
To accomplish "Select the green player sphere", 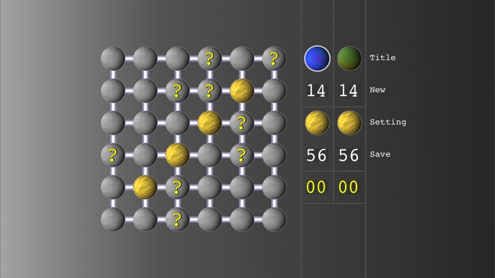I will click(x=349, y=59).
